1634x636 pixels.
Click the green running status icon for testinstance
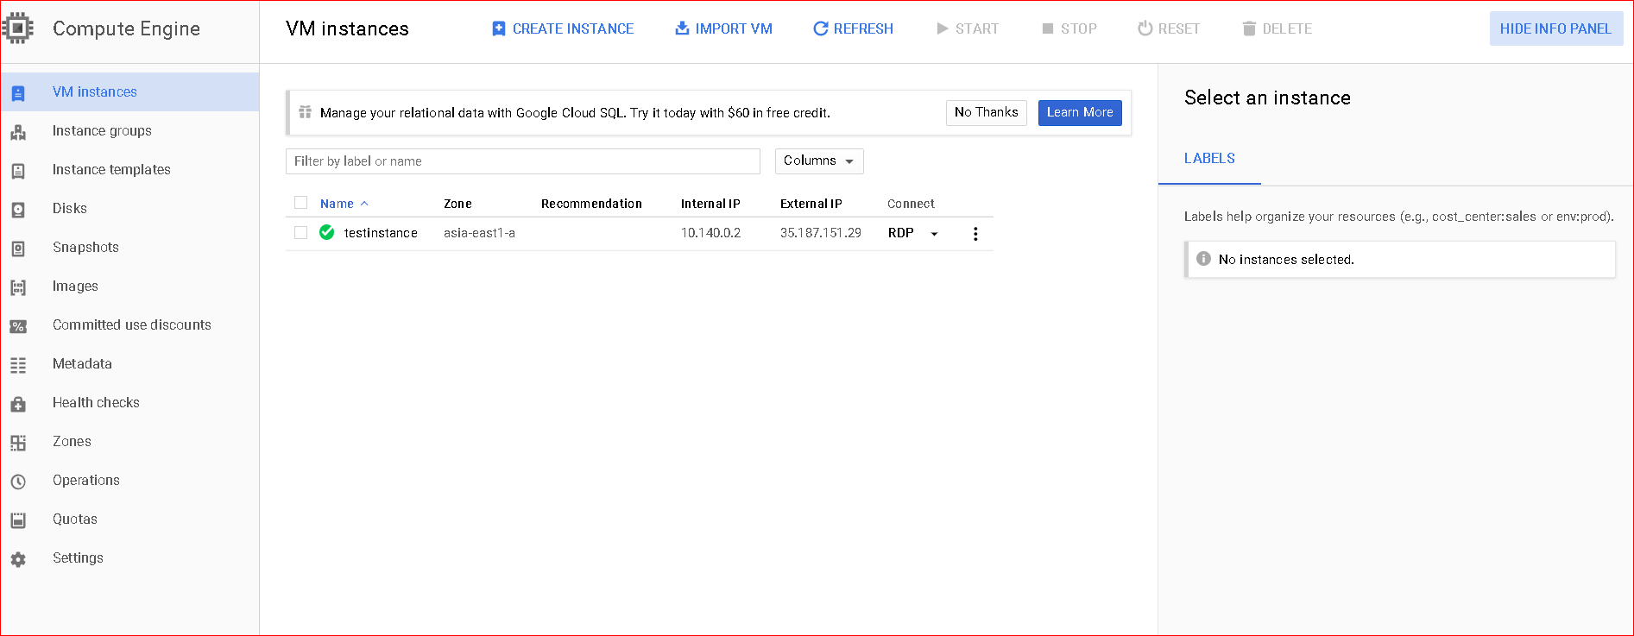tap(326, 232)
